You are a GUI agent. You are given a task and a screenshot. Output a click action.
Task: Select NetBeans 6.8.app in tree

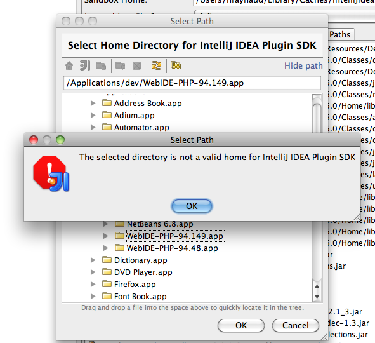[x=160, y=224]
